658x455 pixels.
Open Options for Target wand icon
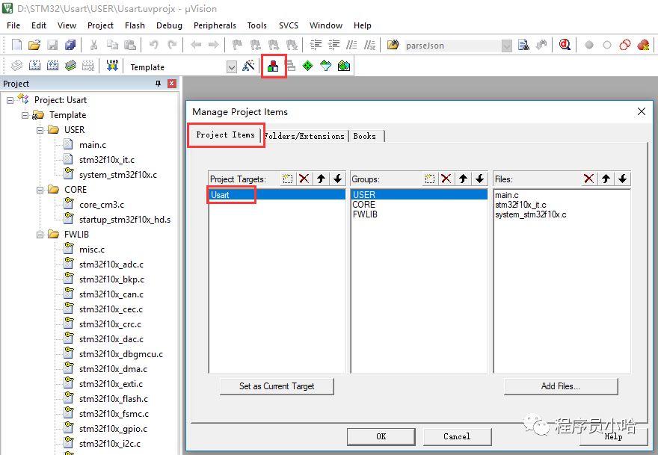249,66
